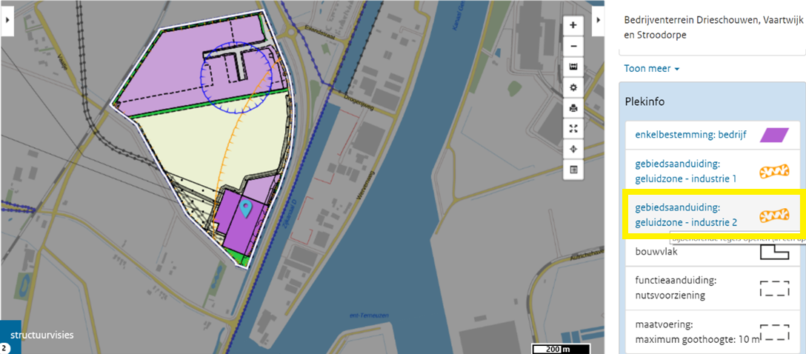806x354 pixels.
Task: Click the blue location pin marker
Action: coord(245,209)
